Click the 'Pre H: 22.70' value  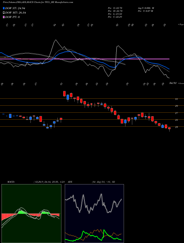click(115, 11)
